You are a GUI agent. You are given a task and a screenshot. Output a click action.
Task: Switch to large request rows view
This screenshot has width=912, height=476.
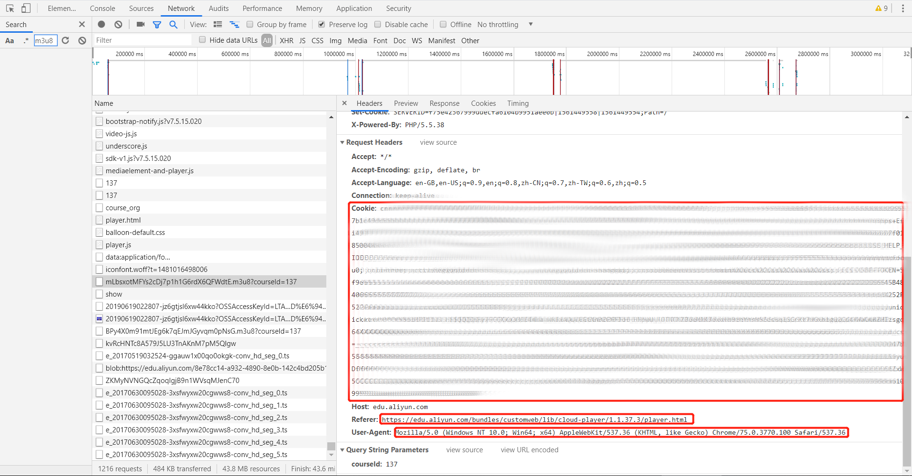coord(218,24)
